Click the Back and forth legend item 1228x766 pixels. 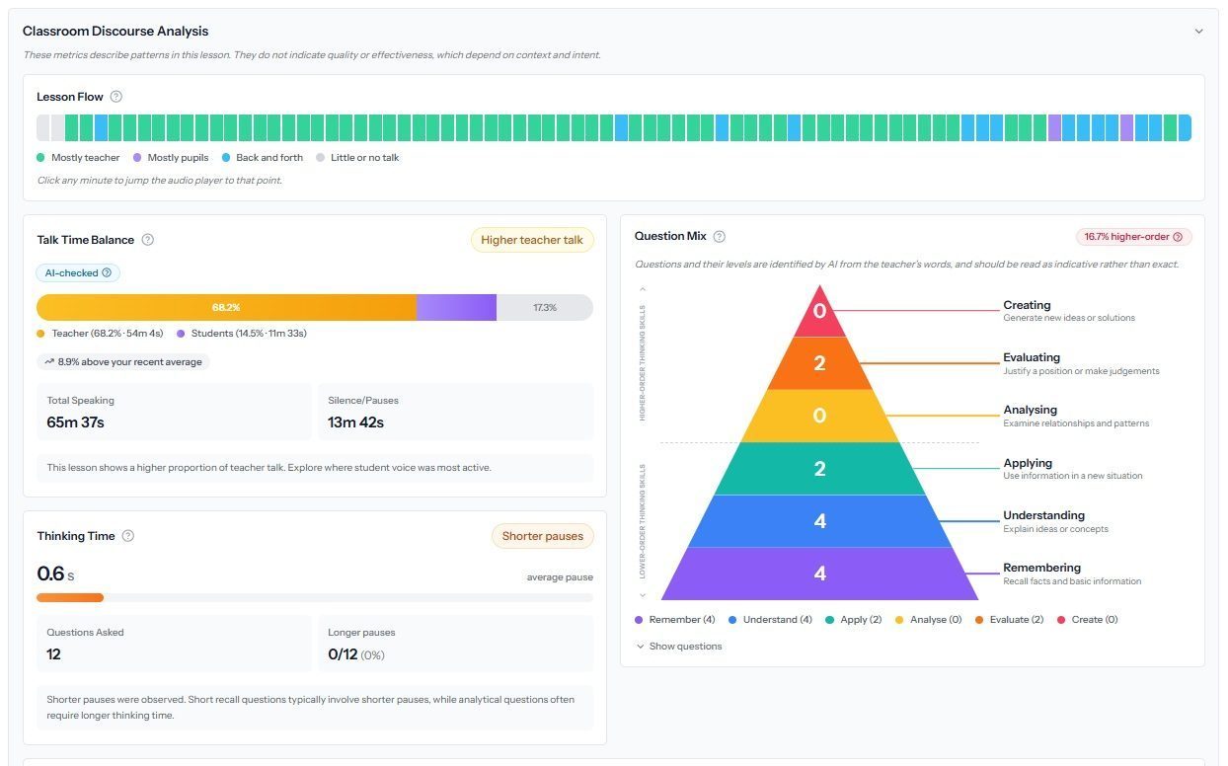(x=263, y=158)
